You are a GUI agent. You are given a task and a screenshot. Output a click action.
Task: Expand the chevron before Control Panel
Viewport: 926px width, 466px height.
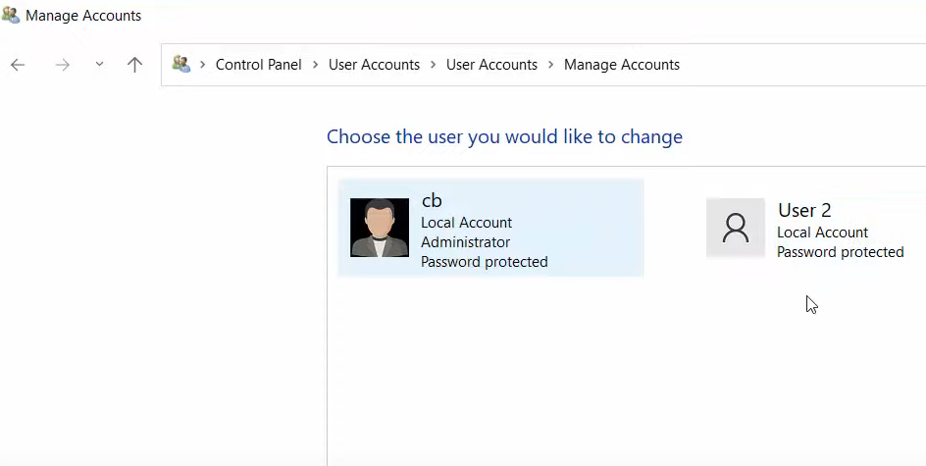[x=203, y=65]
